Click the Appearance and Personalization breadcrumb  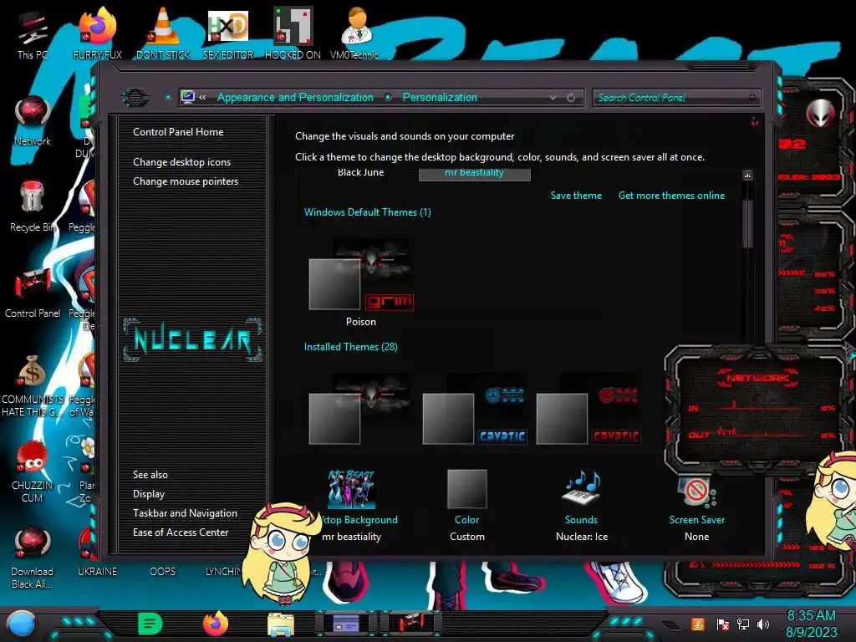295,98
